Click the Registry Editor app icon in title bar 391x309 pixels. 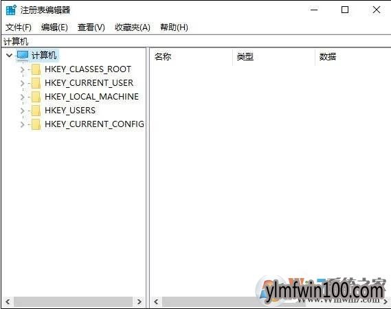[11, 10]
